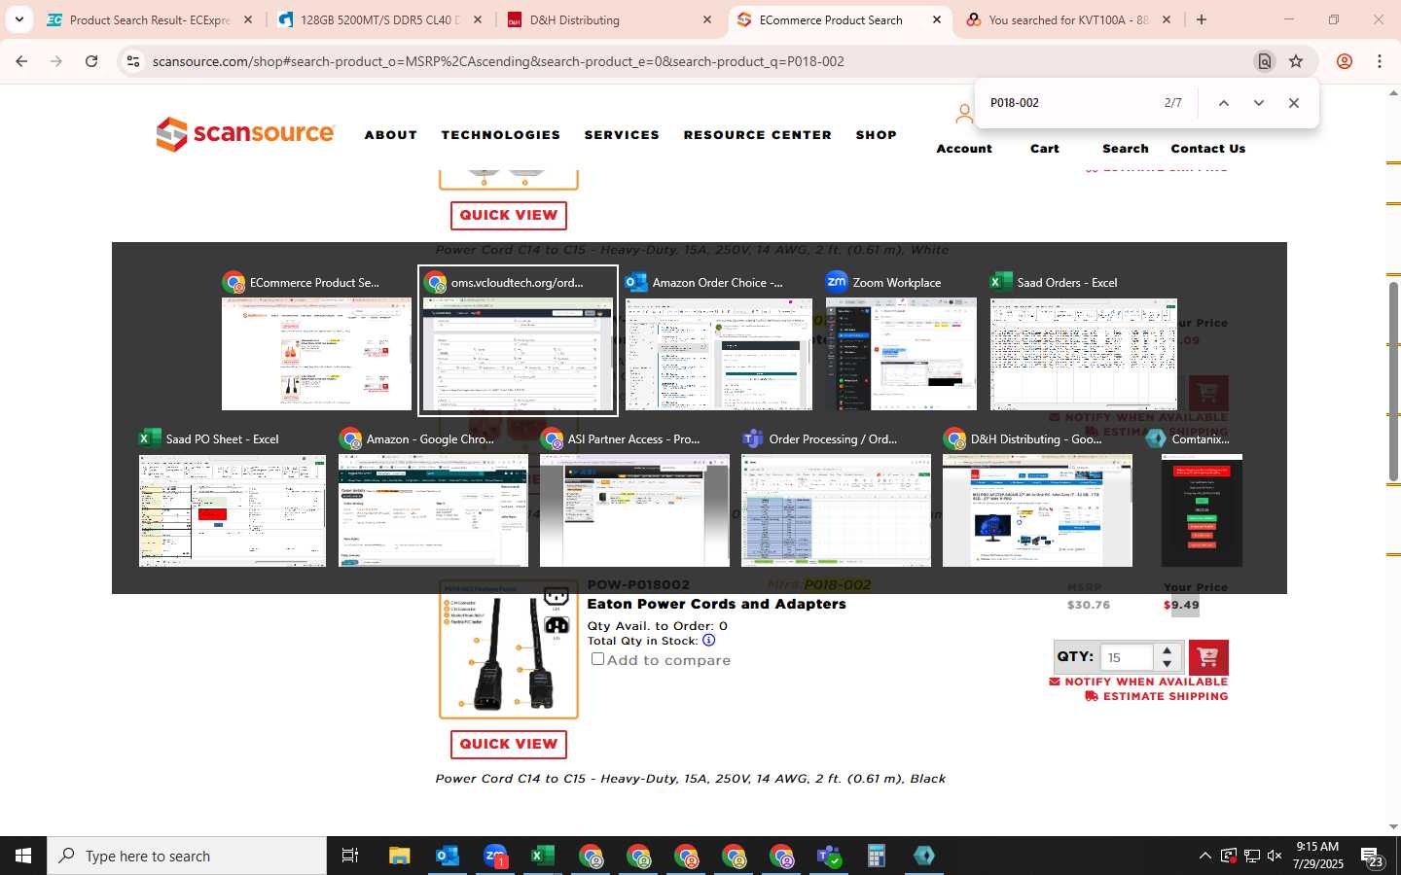Open Eaton Power Cords and Adapters title
Screen dimensions: 1401x875
click(716, 604)
